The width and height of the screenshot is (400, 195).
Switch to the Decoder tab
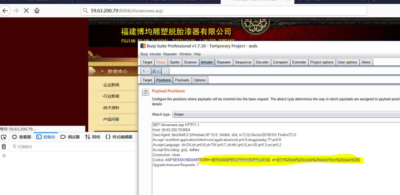click(x=262, y=62)
